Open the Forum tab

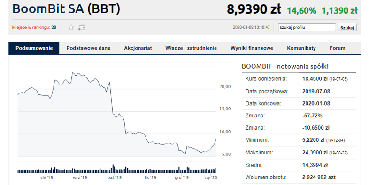[x=338, y=48]
